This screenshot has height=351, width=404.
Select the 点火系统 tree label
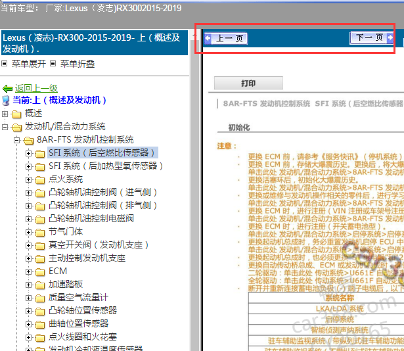(66, 179)
